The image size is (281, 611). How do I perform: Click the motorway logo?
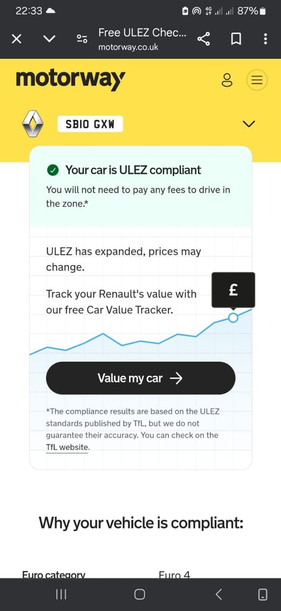[70, 79]
